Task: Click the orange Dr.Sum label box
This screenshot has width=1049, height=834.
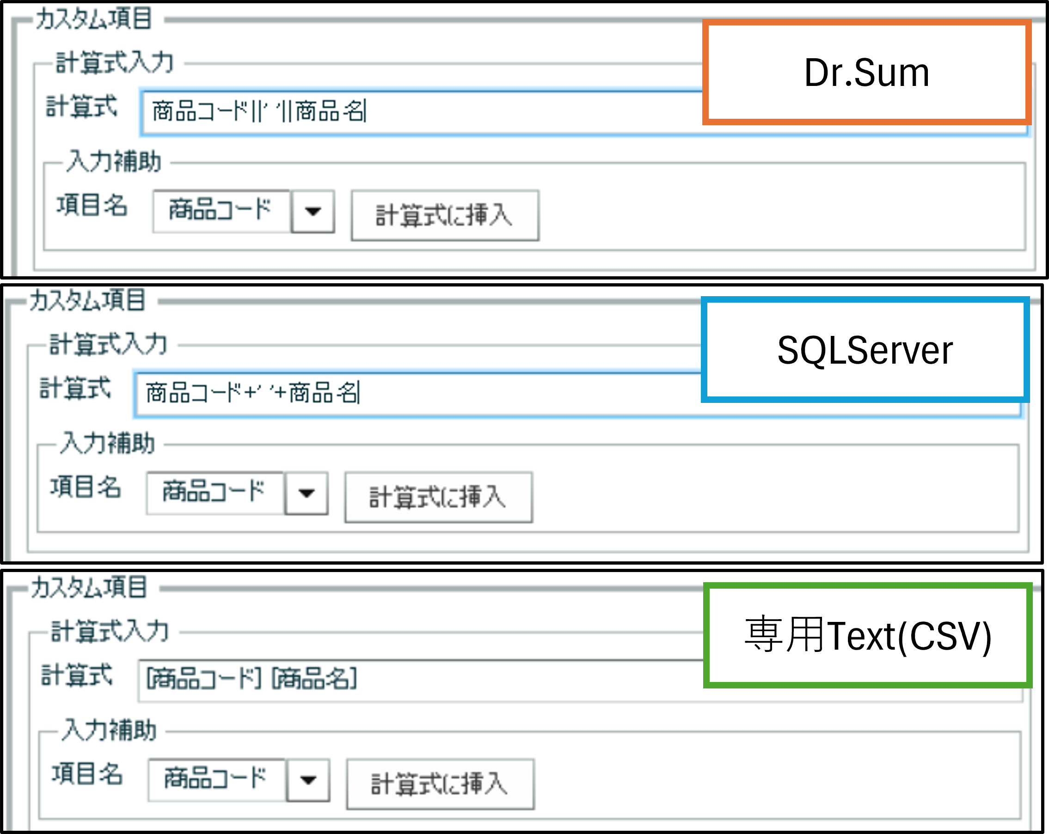Action: pyautogui.click(x=866, y=73)
